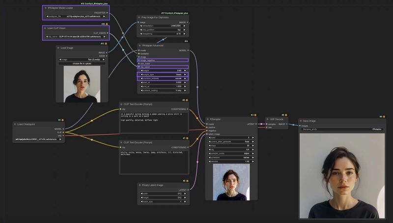
Task: Click the clip input port on the 'peaceful spring morning' prompt node
Action: tap(120, 109)
